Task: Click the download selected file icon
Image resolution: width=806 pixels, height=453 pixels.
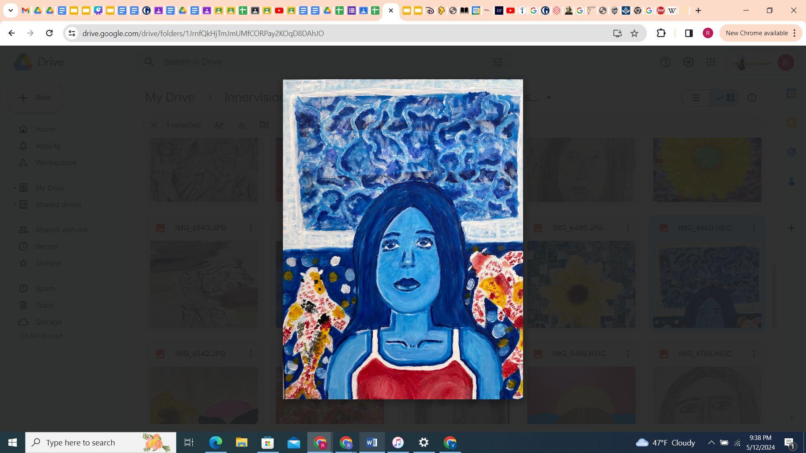Action: pos(242,125)
